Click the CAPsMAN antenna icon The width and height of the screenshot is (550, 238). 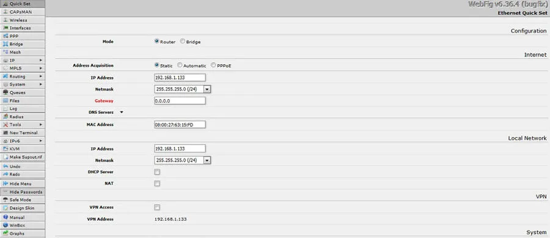coord(5,12)
